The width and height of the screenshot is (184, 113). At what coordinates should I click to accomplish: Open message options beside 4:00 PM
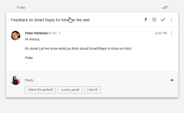click(171, 33)
